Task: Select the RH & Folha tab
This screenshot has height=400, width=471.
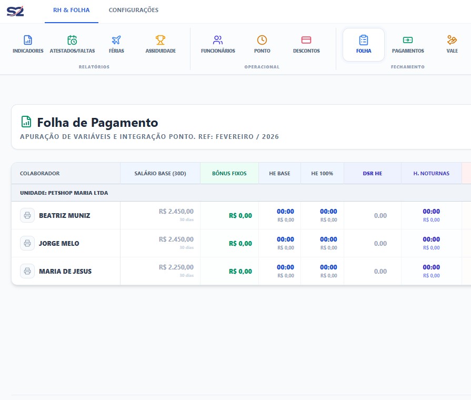Action: (x=72, y=10)
